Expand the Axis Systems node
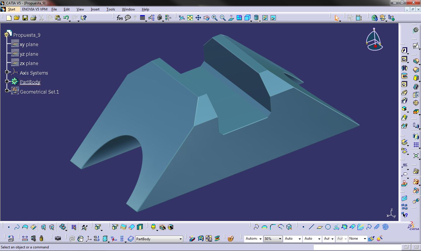The width and height of the screenshot is (421, 251). click(x=7, y=72)
